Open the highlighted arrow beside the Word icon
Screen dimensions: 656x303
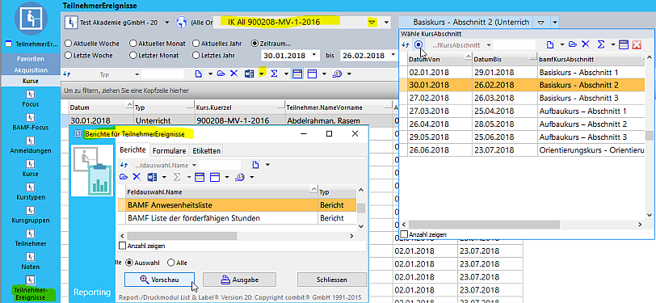coord(262,74)
